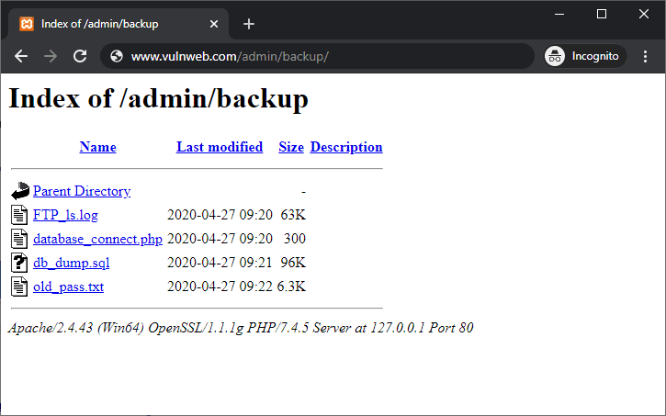Close the Index of /admin/backup tab
This screenshot has width=666, height=416.
214,24
